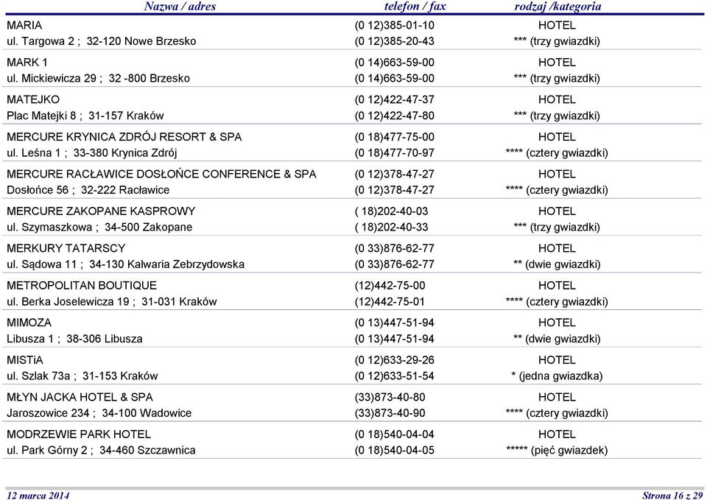The image size is (707, 500).
Task: Click phone number (12)442-75-00
Action: (390, 286)
